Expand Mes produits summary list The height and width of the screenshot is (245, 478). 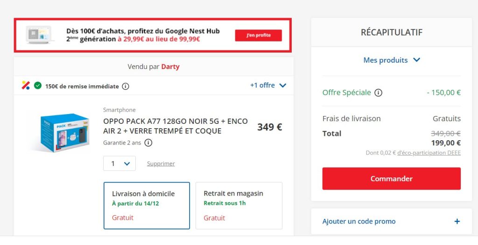coord(386,60)
